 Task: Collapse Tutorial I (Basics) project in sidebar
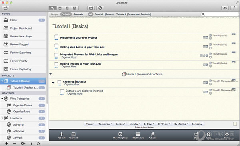2,81
